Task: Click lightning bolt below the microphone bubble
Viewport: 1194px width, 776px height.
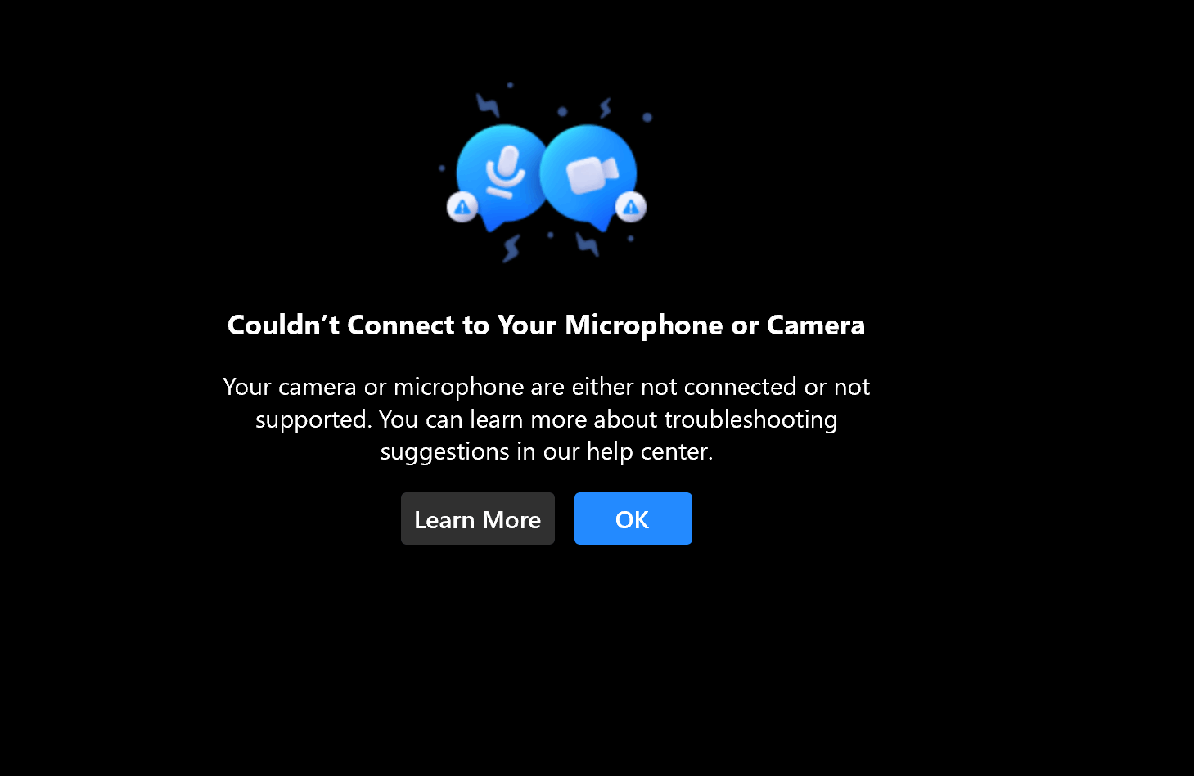Action: [511, 248]
